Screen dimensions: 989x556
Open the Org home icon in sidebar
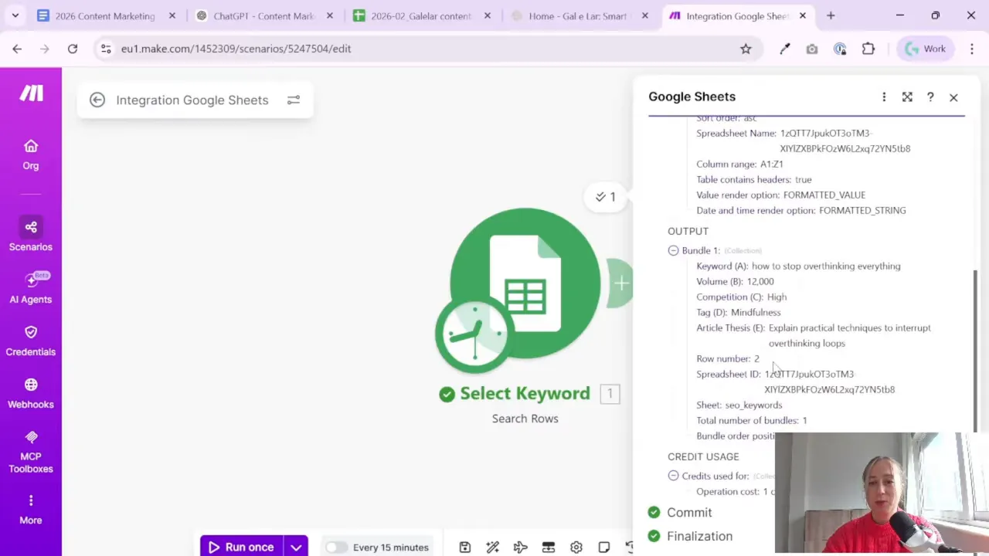(31, 154)
